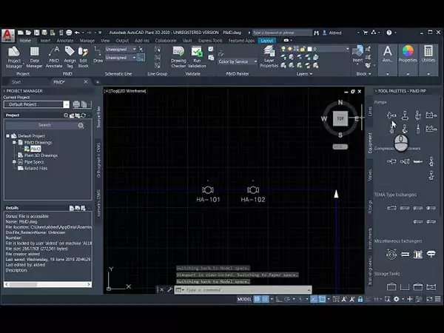444x333 pixels.
Task: Click the command line input field
Action: (243, 290)
